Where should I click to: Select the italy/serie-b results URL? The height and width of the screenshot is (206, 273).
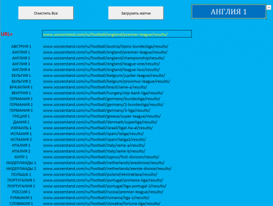point(94,151)
